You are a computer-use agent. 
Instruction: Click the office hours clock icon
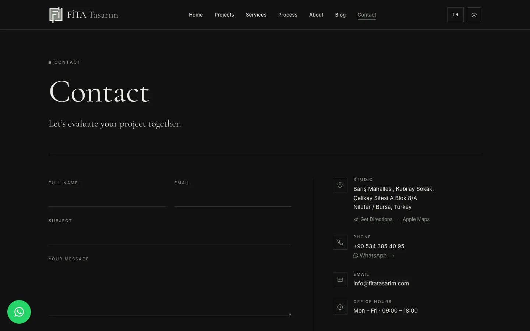click(x=340, y=307)
